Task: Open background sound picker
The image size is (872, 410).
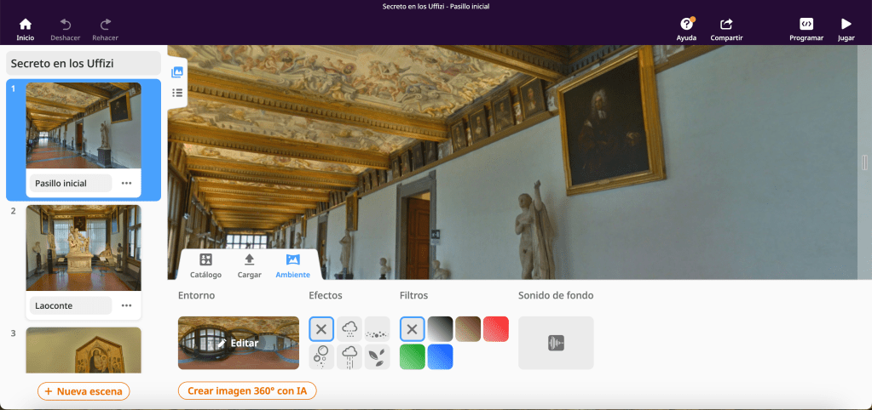Action: click(x=556, y=343)
